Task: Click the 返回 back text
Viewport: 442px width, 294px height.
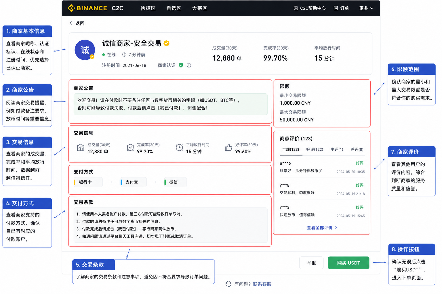Action: coord(80,23)
